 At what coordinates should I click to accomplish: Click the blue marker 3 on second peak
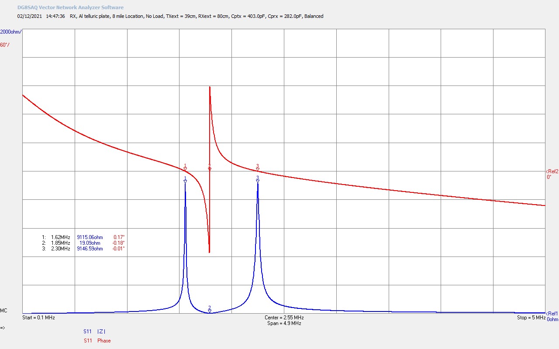[x=258, y=179]
